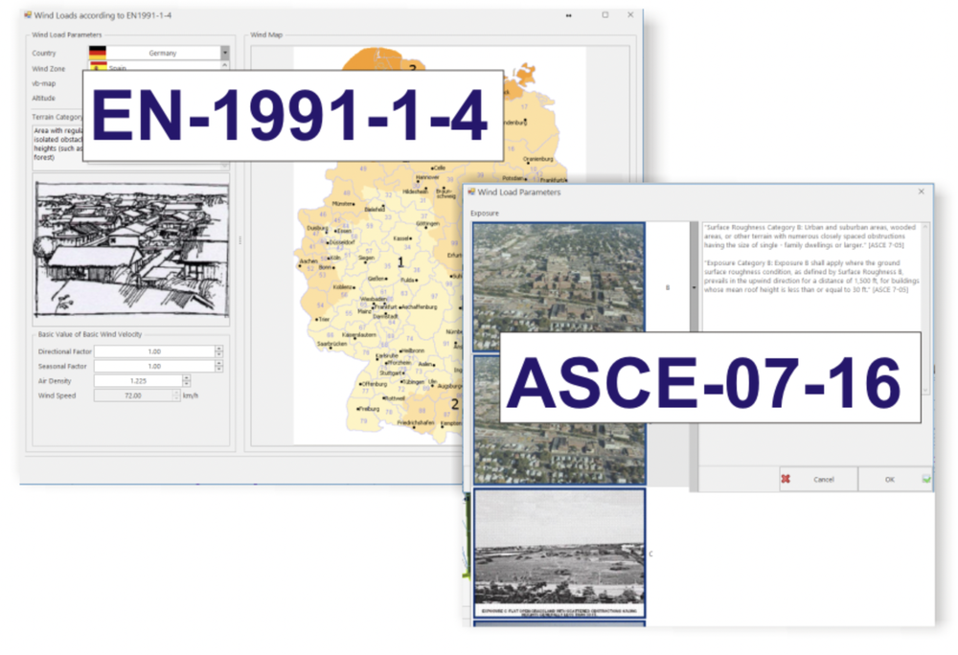
Task: Click the OK button in Wind Load Parameters
Action: click(895, 479)
